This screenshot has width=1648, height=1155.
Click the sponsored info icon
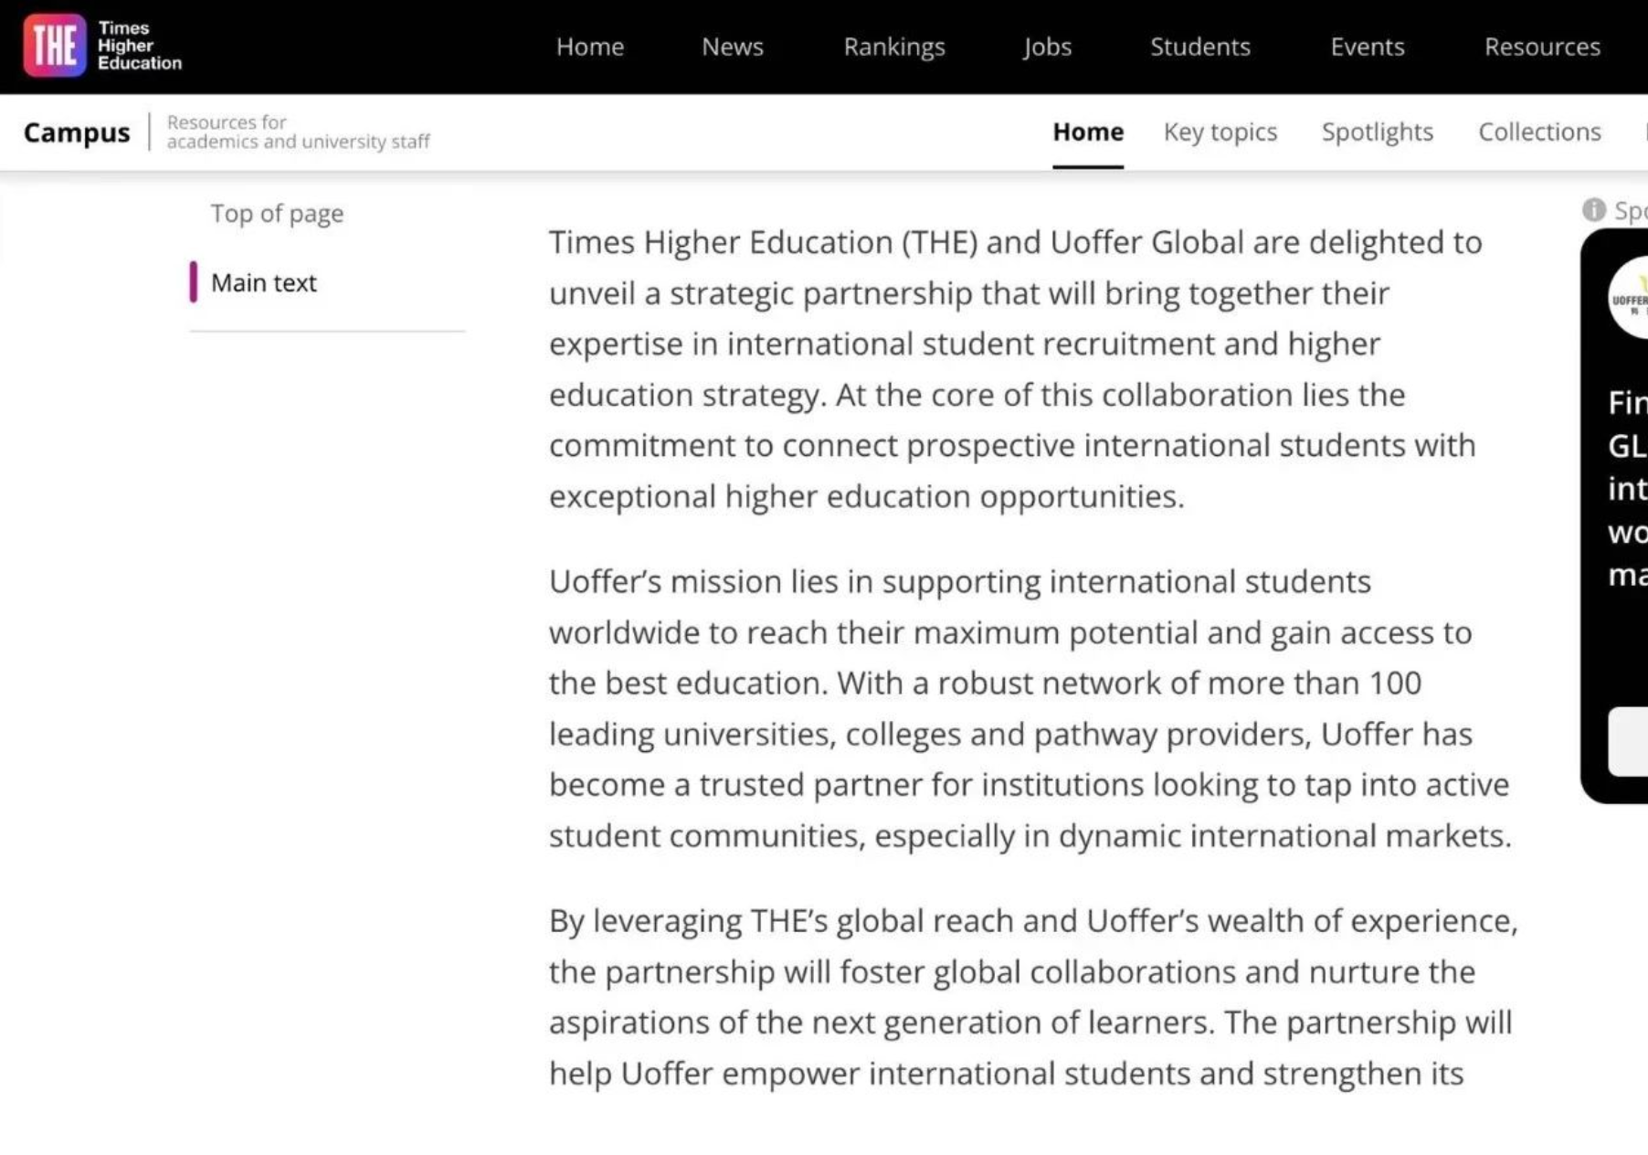(x=1593, y=210)
